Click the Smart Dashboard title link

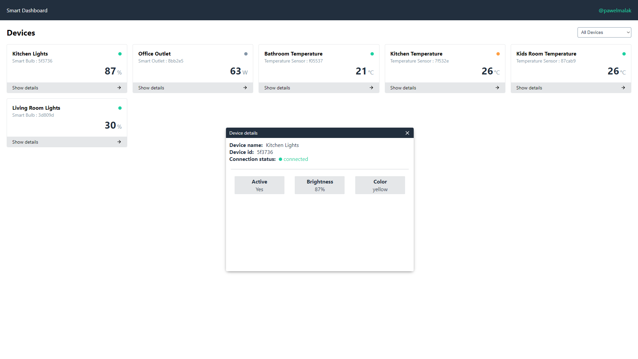pos(27,10)
